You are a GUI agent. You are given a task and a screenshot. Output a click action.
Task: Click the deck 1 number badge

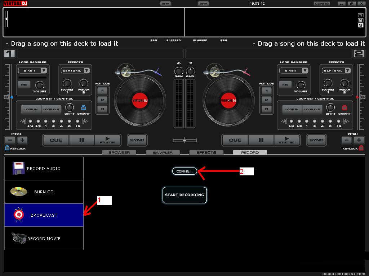[x=9, y=54]
